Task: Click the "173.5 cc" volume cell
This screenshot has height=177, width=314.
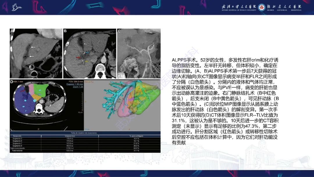Action: pos(70,141)
